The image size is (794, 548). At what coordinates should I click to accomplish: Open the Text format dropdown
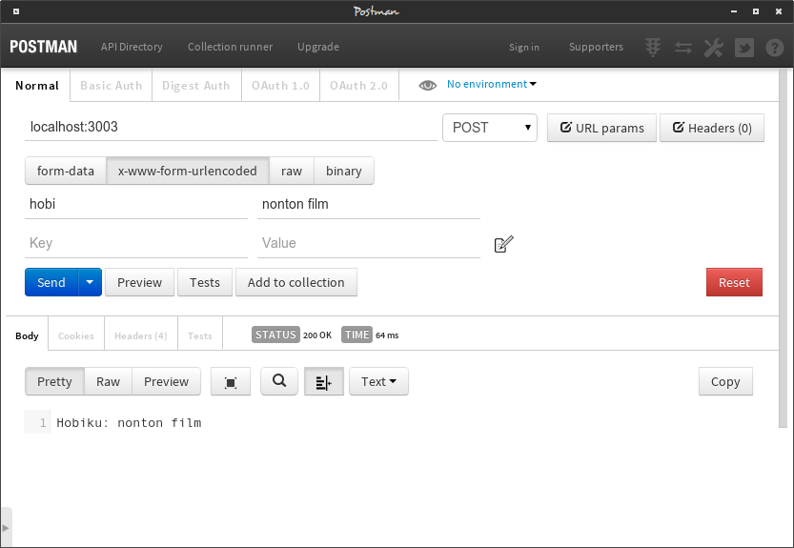(378, 381)
